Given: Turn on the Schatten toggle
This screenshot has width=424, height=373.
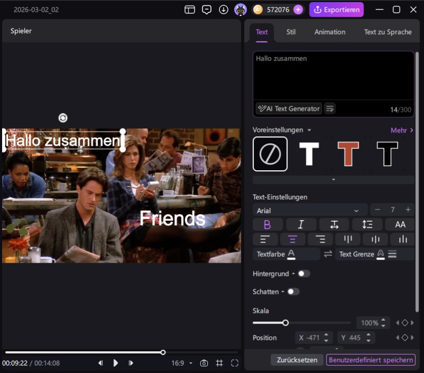Looking at the screenshot, I should point(293,291).
